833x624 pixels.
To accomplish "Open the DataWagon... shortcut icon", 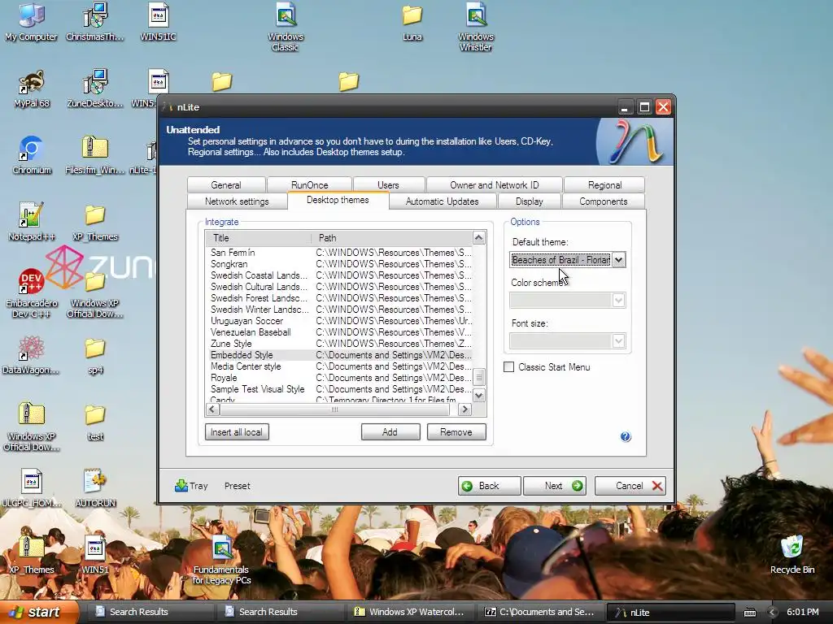I will tap(32, 354).
